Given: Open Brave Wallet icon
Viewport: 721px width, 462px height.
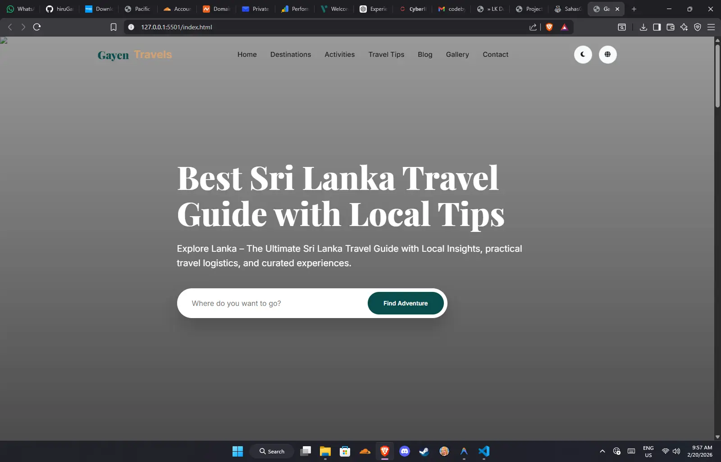Looking at the screenshot, I should (670, 27).
